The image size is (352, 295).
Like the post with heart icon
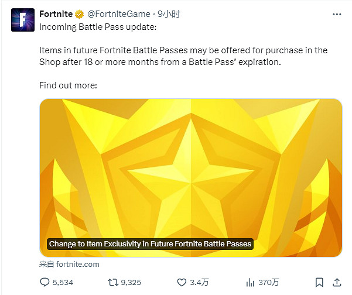point(183,282)
